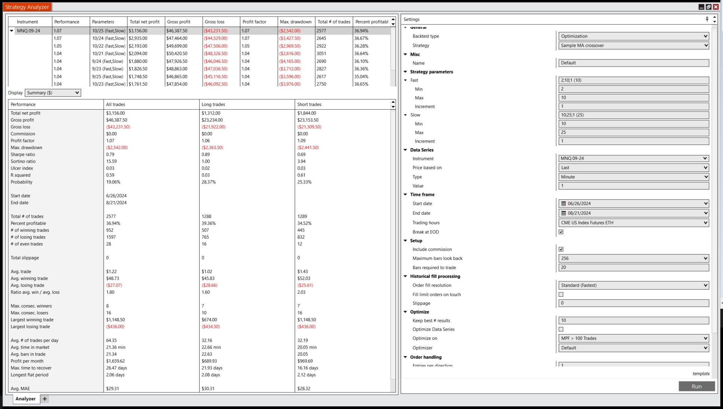Sort by Total net profit column header

tap(144, 22)
